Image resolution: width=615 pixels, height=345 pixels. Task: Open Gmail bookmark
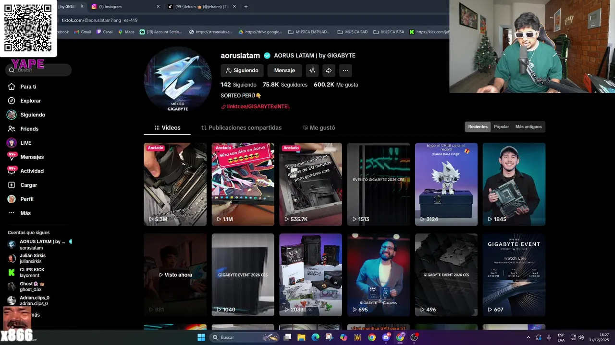pos(82,32)
